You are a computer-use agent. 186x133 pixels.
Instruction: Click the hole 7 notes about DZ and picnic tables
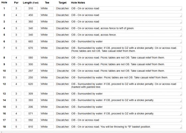point(127,50)
